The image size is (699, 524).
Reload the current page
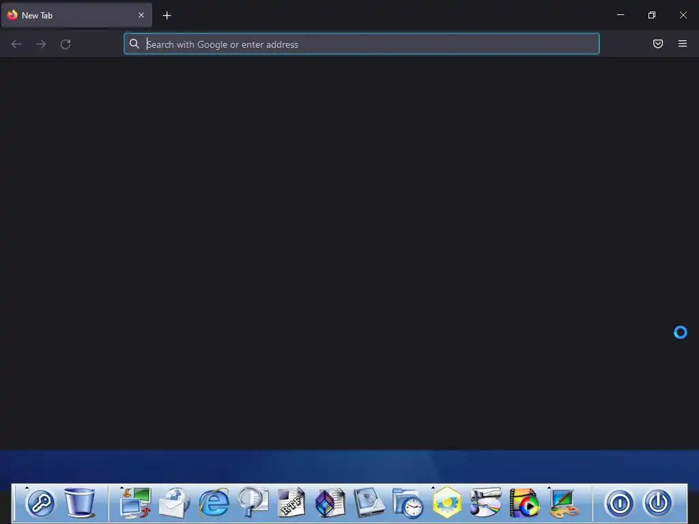point(66,44)
